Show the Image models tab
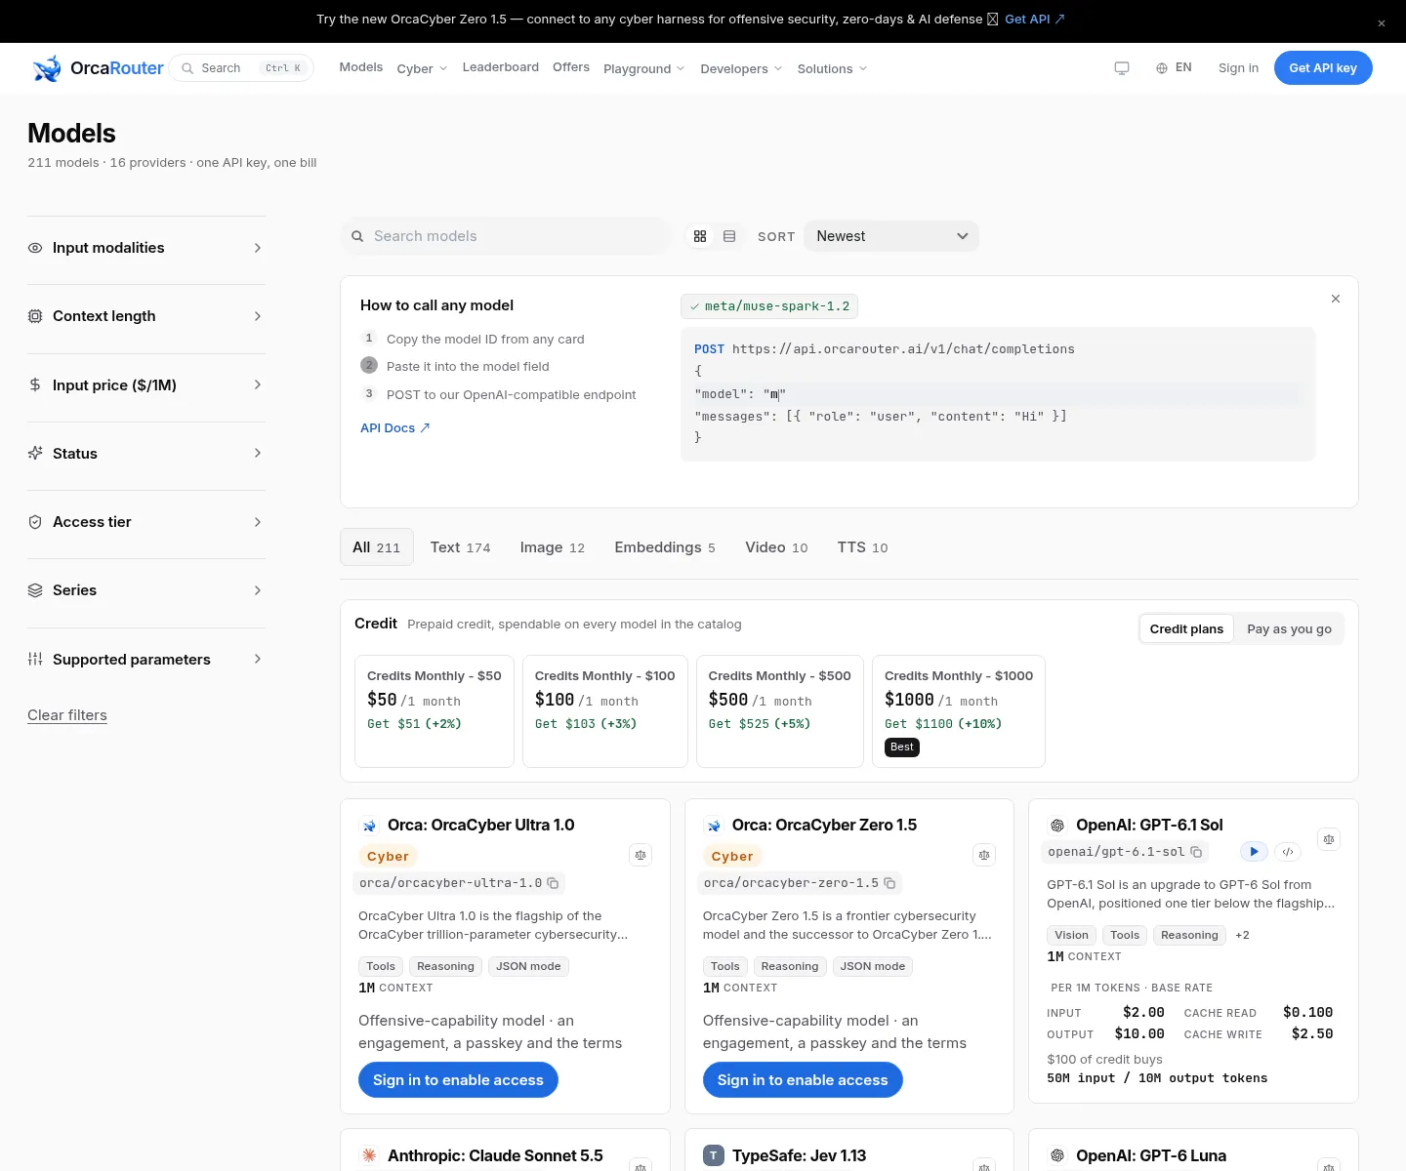 [x=553, y=547]
